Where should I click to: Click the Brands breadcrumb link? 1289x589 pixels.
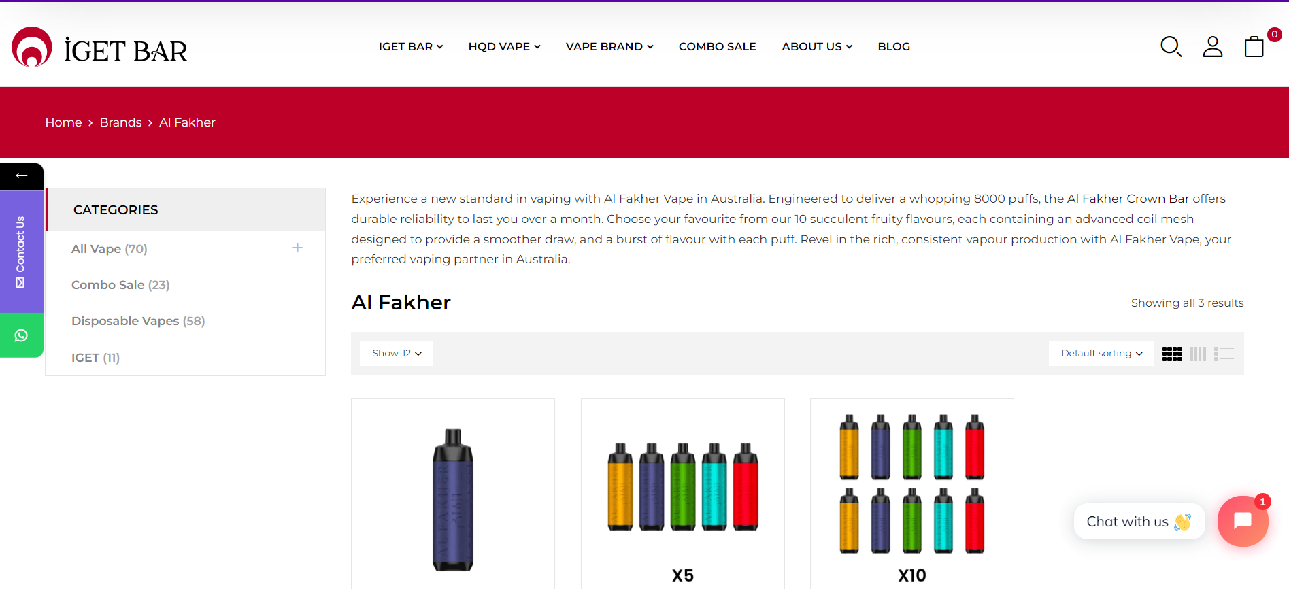[120, 122]
